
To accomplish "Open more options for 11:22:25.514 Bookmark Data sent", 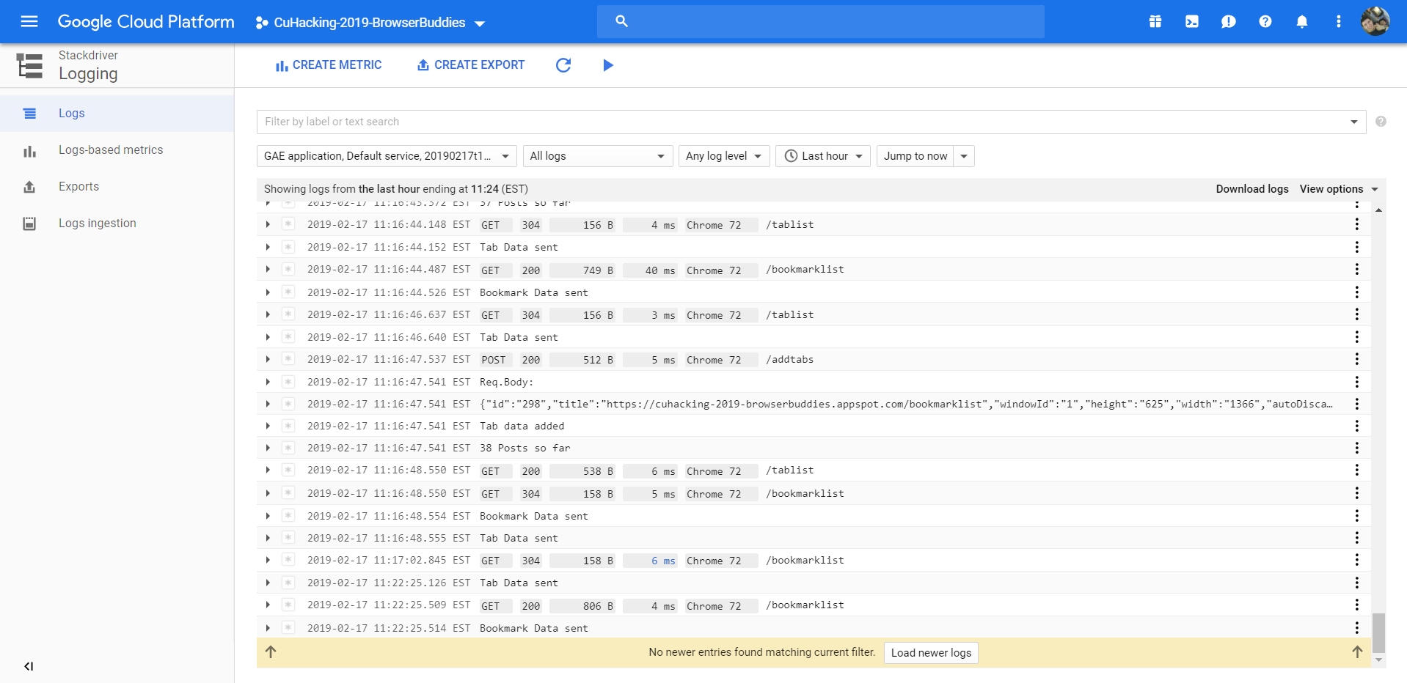I will [x=1357, y=628].
